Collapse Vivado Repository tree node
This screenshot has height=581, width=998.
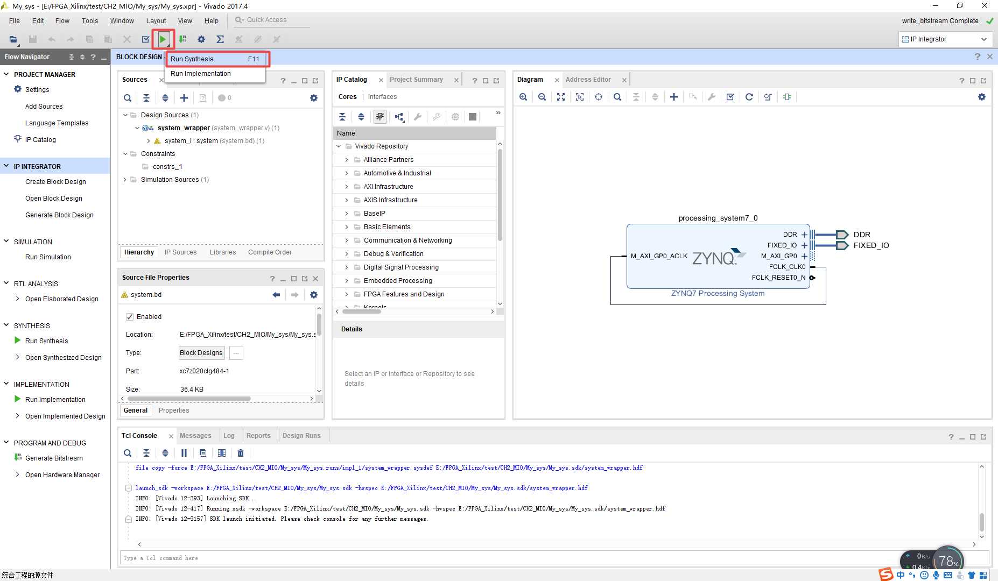click(x=339, y=146)
